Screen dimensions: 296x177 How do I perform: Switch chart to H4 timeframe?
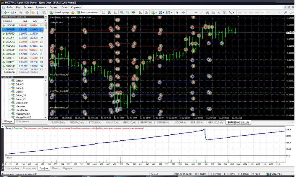(x=268, y=12)
